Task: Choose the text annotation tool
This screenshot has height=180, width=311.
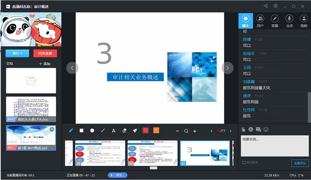Action: [113, 131]
